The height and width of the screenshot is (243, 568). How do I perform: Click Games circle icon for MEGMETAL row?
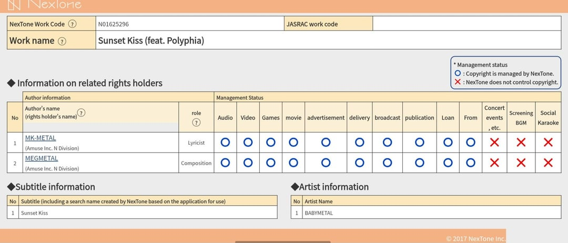(270, 163)
